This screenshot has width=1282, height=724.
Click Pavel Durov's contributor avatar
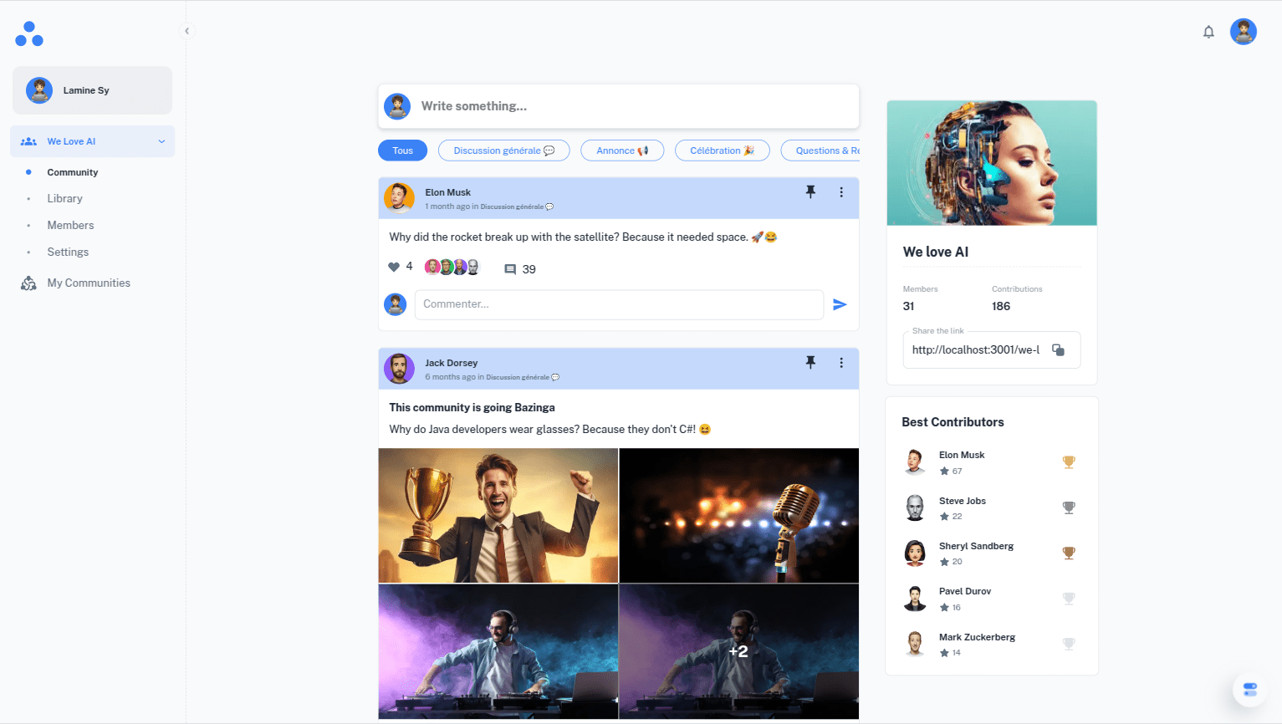pos(915,599)
